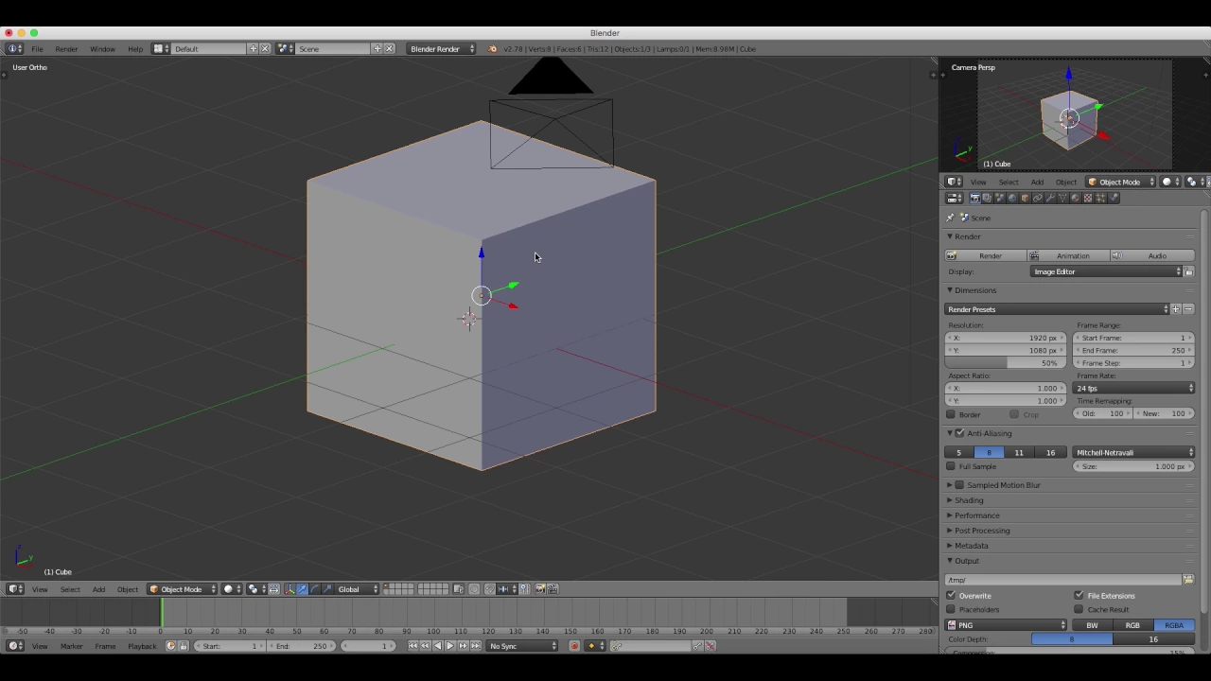Viewport: 1211px width, 681px height.
Task: Open the Object properties tab cube icon
Action: click(1025, 198)
